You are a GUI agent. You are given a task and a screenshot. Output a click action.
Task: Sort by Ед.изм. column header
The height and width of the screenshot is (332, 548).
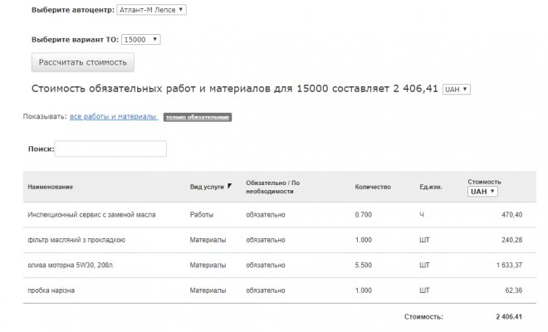point(431,187)
